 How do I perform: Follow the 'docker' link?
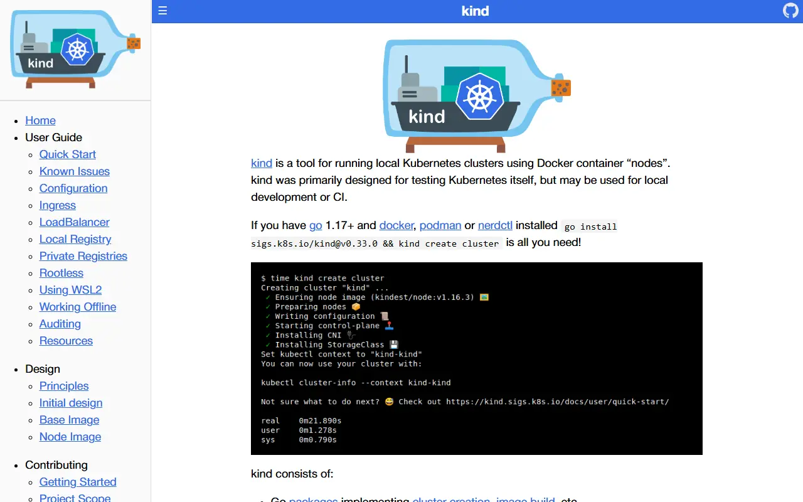pyautogui.click(x=396, y=225)
